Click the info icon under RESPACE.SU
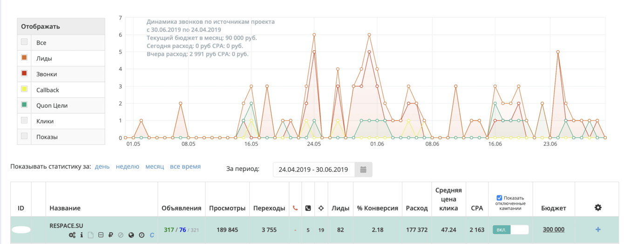 pos(82,235)
